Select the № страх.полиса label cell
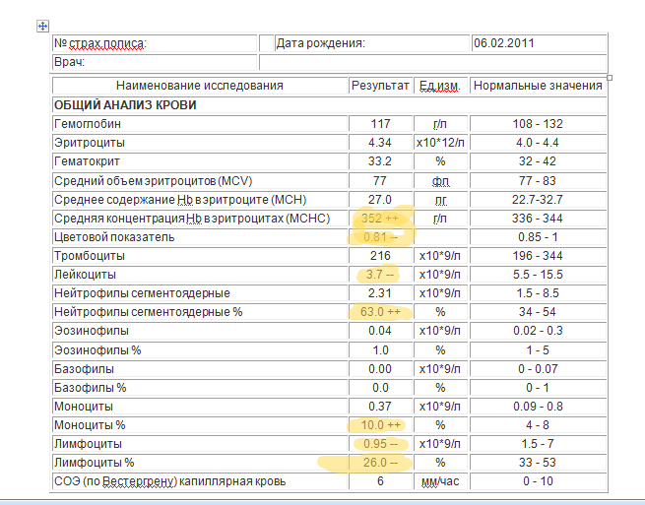 coord(99,43)
